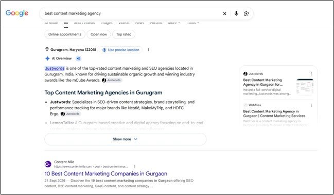334x195 pixels.
Task: Open Justwords source chip after HDFC Ergo
Action: pyautogui.click(x=71, y=114)
